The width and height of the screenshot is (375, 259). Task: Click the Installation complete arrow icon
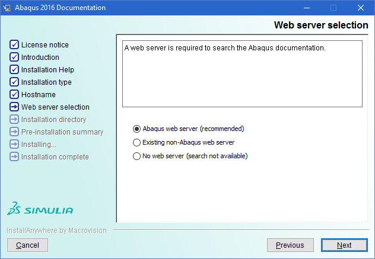point(14,156)
